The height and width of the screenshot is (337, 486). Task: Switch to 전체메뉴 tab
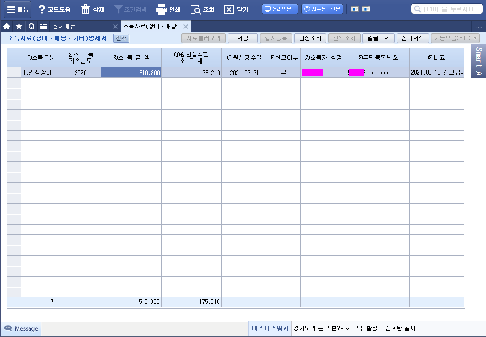point(64,26)
